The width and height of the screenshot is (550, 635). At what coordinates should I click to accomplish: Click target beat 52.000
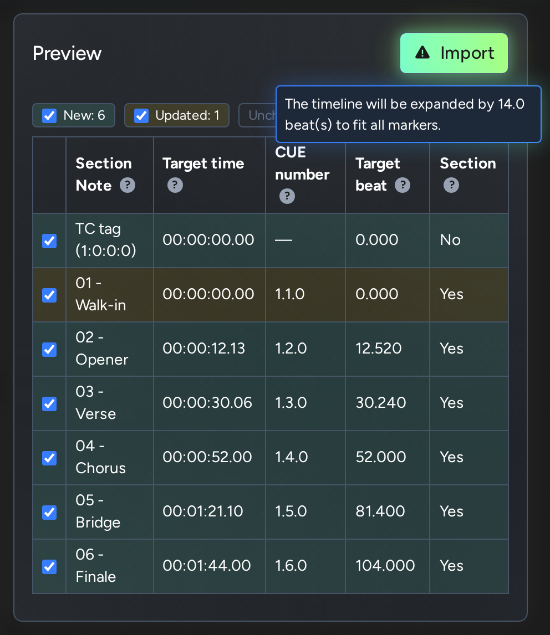[380, 457]
